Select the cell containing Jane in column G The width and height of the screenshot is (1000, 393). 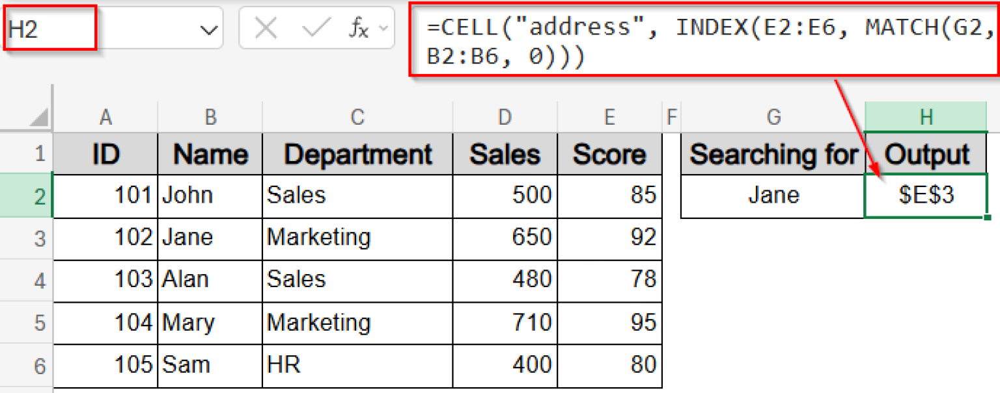773,196
